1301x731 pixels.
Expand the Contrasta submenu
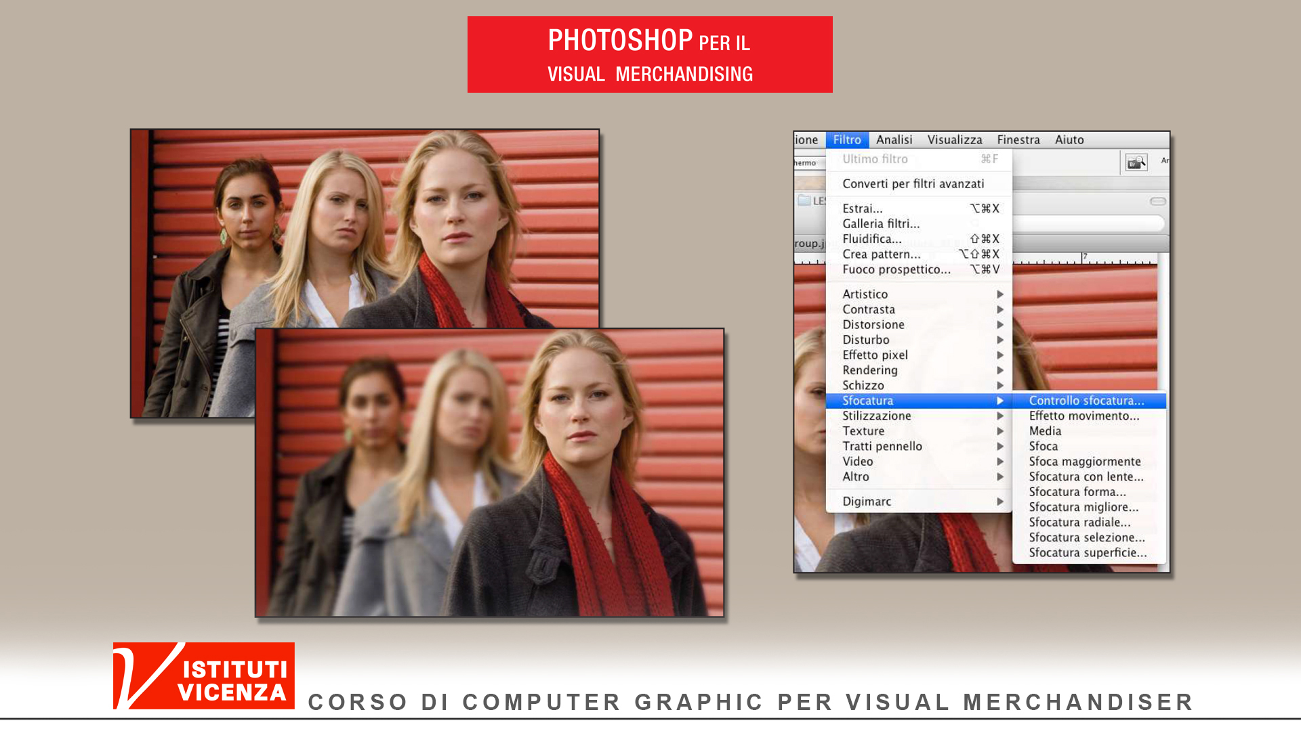tap(919, 309)
